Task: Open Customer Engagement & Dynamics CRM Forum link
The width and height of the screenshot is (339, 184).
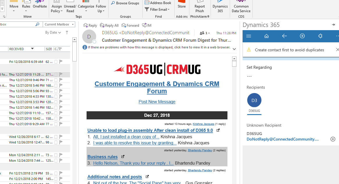Action: pyautogui.click(x=157, y=87)
